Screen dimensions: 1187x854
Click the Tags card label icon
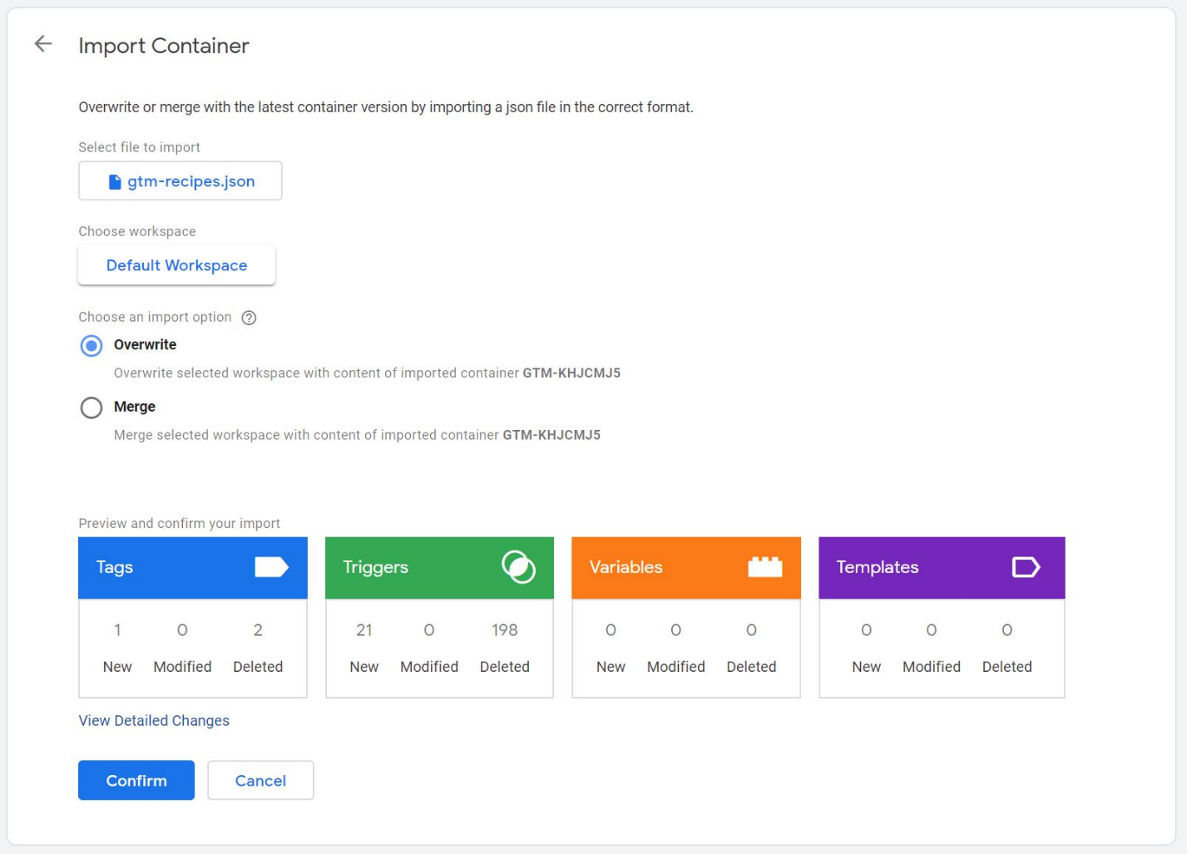pyautogui.click(x=271, y=567)
